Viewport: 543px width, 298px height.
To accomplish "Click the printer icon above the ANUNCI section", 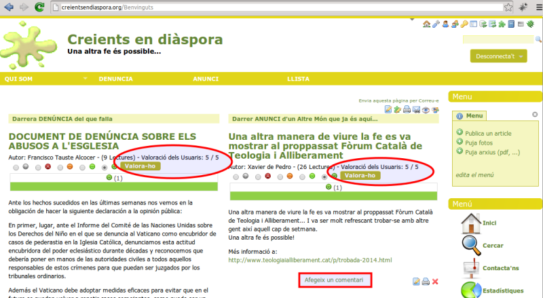I will point(407,109).
